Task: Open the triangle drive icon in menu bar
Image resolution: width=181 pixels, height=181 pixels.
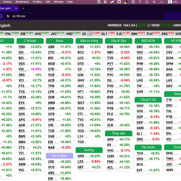Action: pos(119,2)
